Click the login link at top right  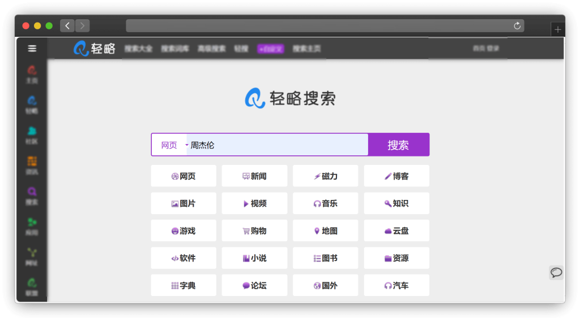point(493,49)
